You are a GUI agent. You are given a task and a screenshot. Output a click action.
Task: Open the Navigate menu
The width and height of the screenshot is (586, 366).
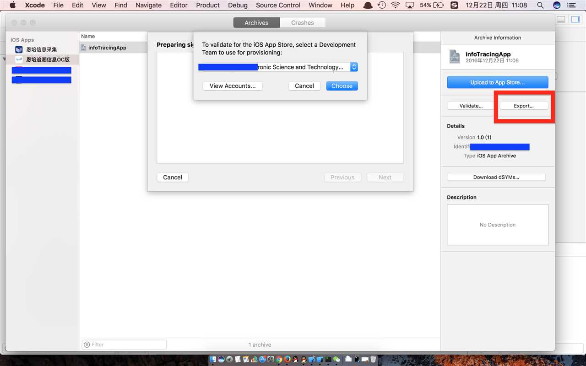(148, 5)
